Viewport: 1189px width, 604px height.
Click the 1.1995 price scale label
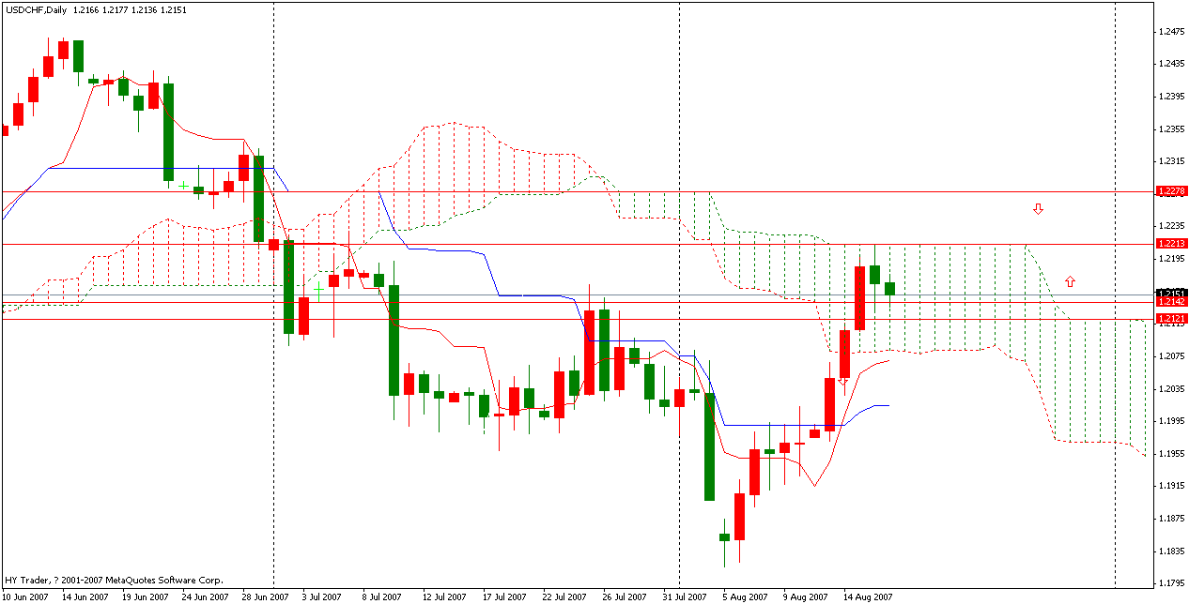click(1172, 421)
